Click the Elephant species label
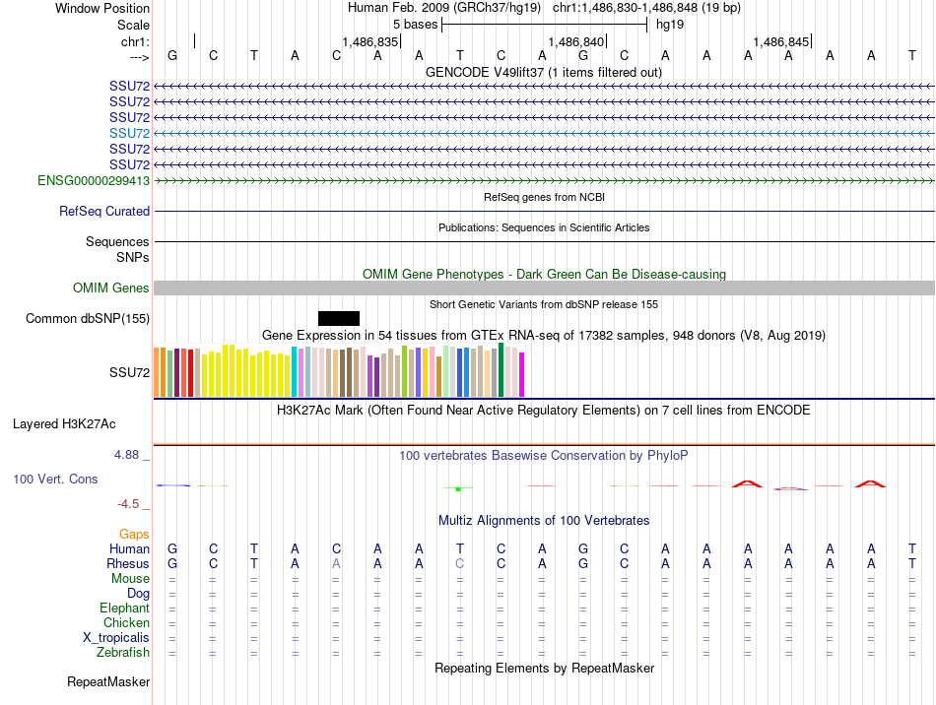Viewport: 936px width, 705px height. tap(124, 608)
